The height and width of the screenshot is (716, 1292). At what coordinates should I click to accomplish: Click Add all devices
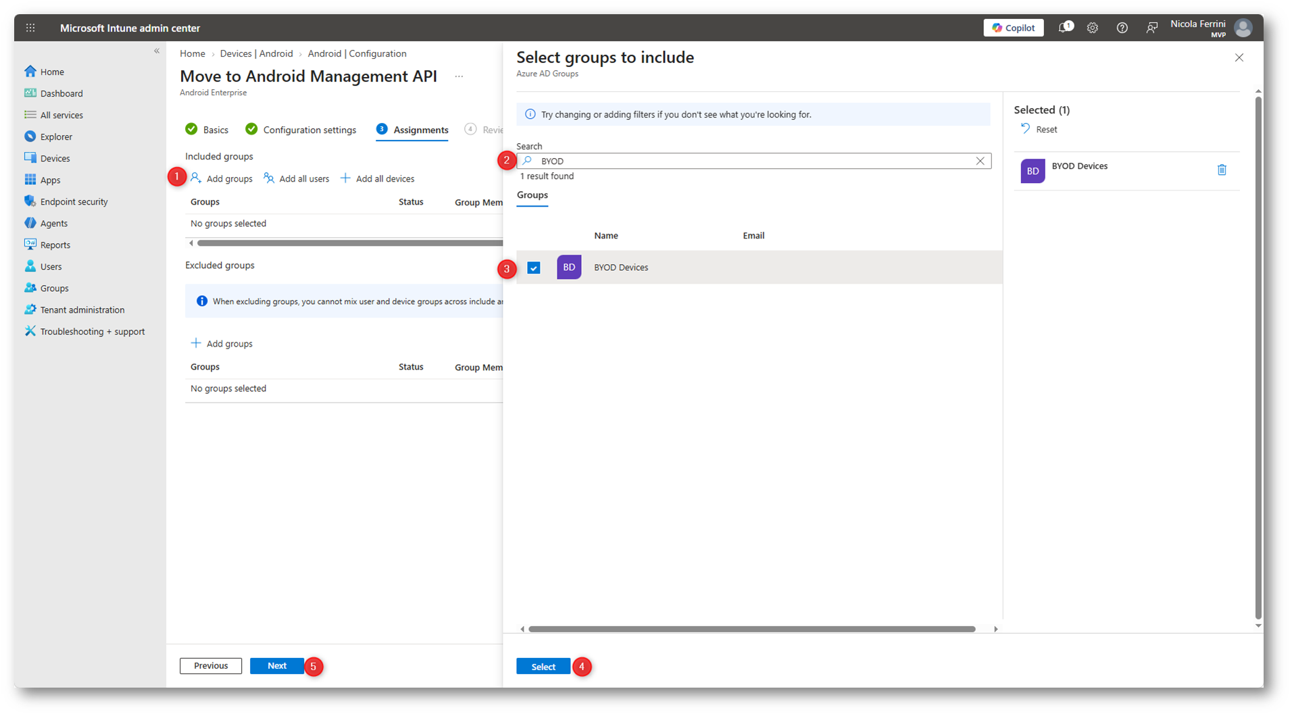coord(378,178)
